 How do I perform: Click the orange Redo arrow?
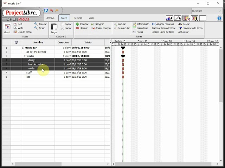(57, 10)
